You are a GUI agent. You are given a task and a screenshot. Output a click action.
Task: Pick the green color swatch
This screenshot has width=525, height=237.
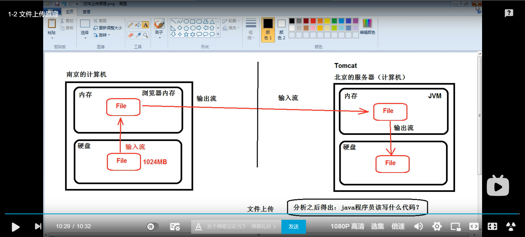334,21
